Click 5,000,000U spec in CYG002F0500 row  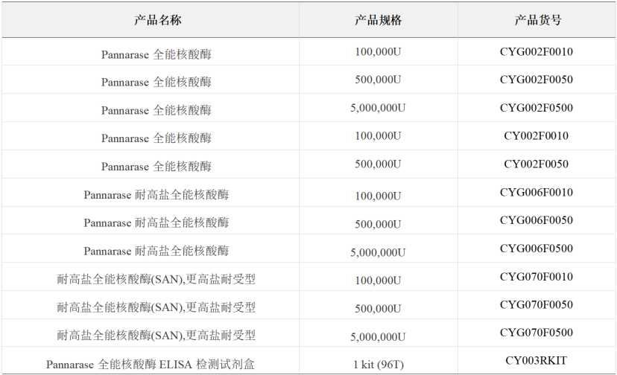pyautogui.click(x=378, y=109)
